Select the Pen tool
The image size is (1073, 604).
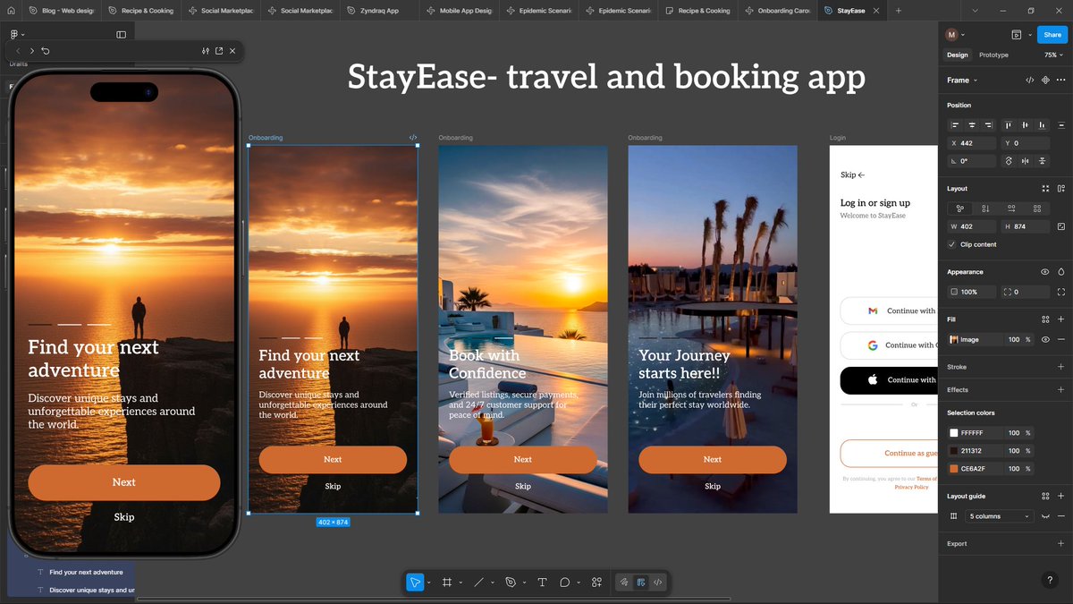[511, 582]
